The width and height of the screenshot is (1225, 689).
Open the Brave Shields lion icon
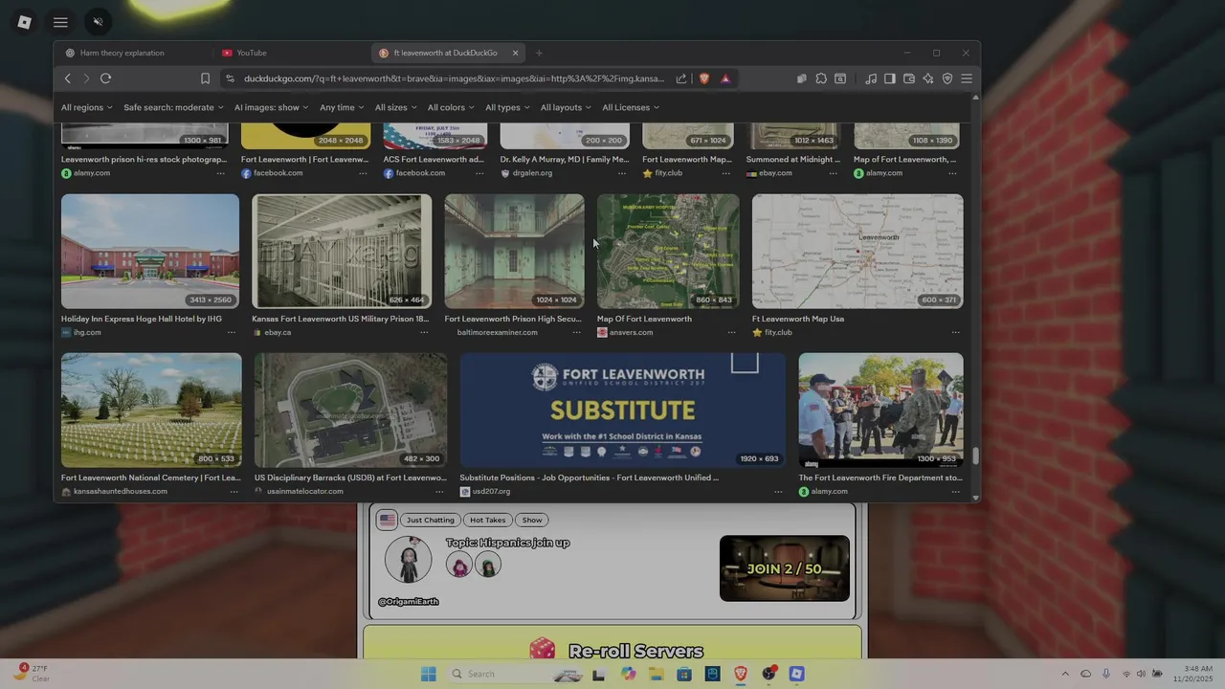click(x=704, y=78)
